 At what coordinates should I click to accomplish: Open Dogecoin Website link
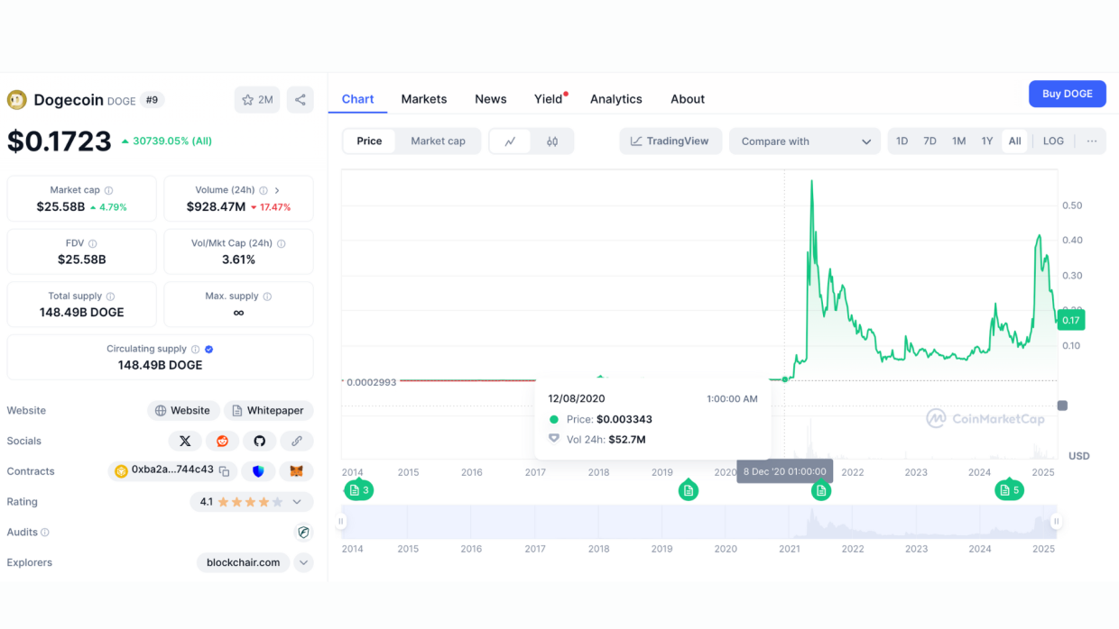(183, 411)
